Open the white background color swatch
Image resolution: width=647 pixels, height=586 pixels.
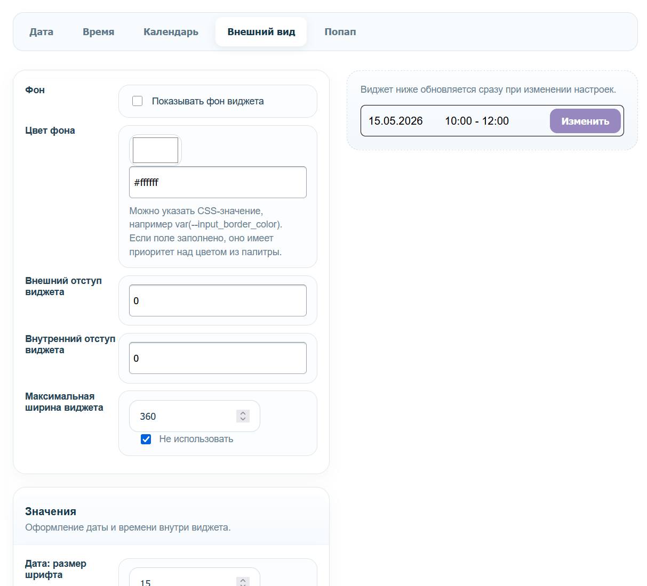155,150
